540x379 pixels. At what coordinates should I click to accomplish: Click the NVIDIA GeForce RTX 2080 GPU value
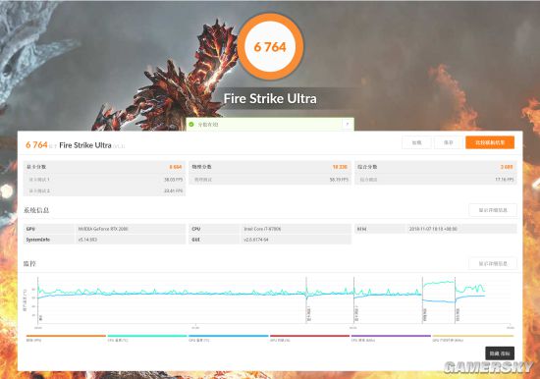pyautogui.click(x=103, y=229)
